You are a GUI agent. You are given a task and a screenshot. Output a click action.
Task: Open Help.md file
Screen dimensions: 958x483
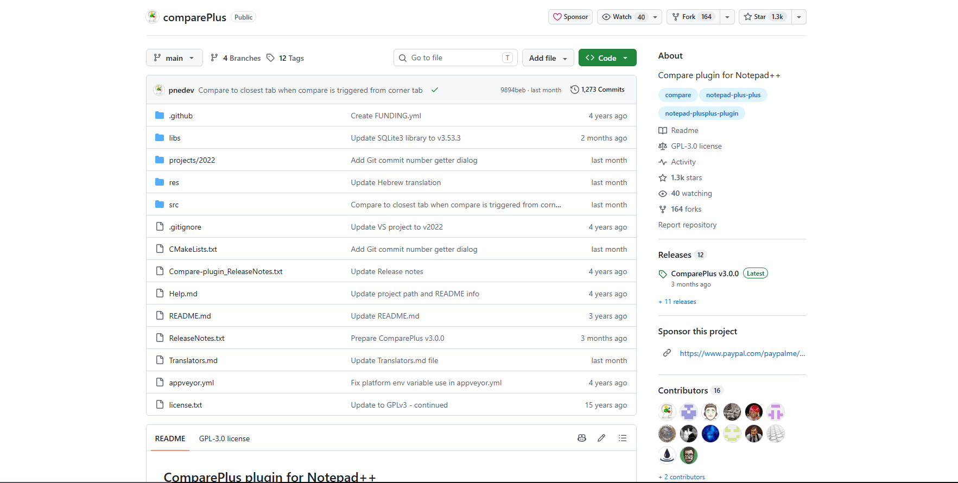[x=183, y=294]
